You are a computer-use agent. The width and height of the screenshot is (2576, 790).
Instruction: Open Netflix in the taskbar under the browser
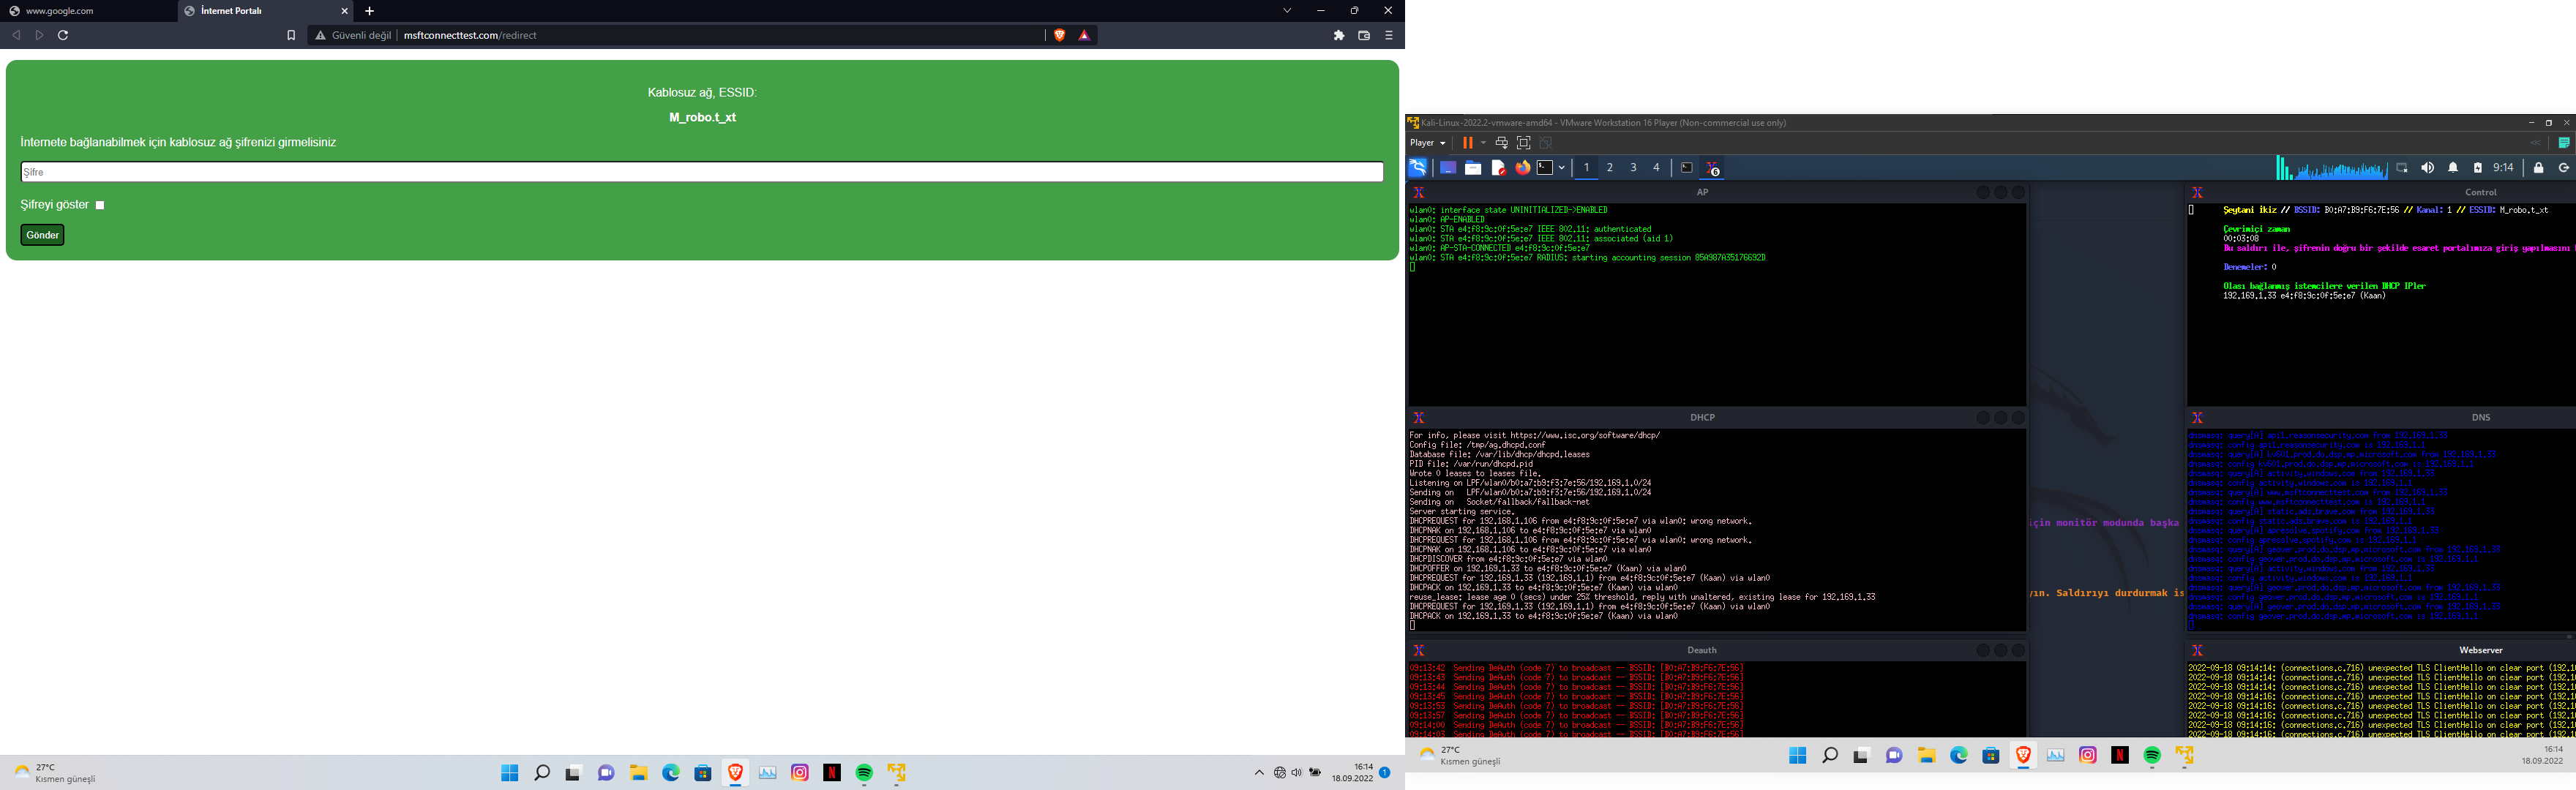pos(832,773)
